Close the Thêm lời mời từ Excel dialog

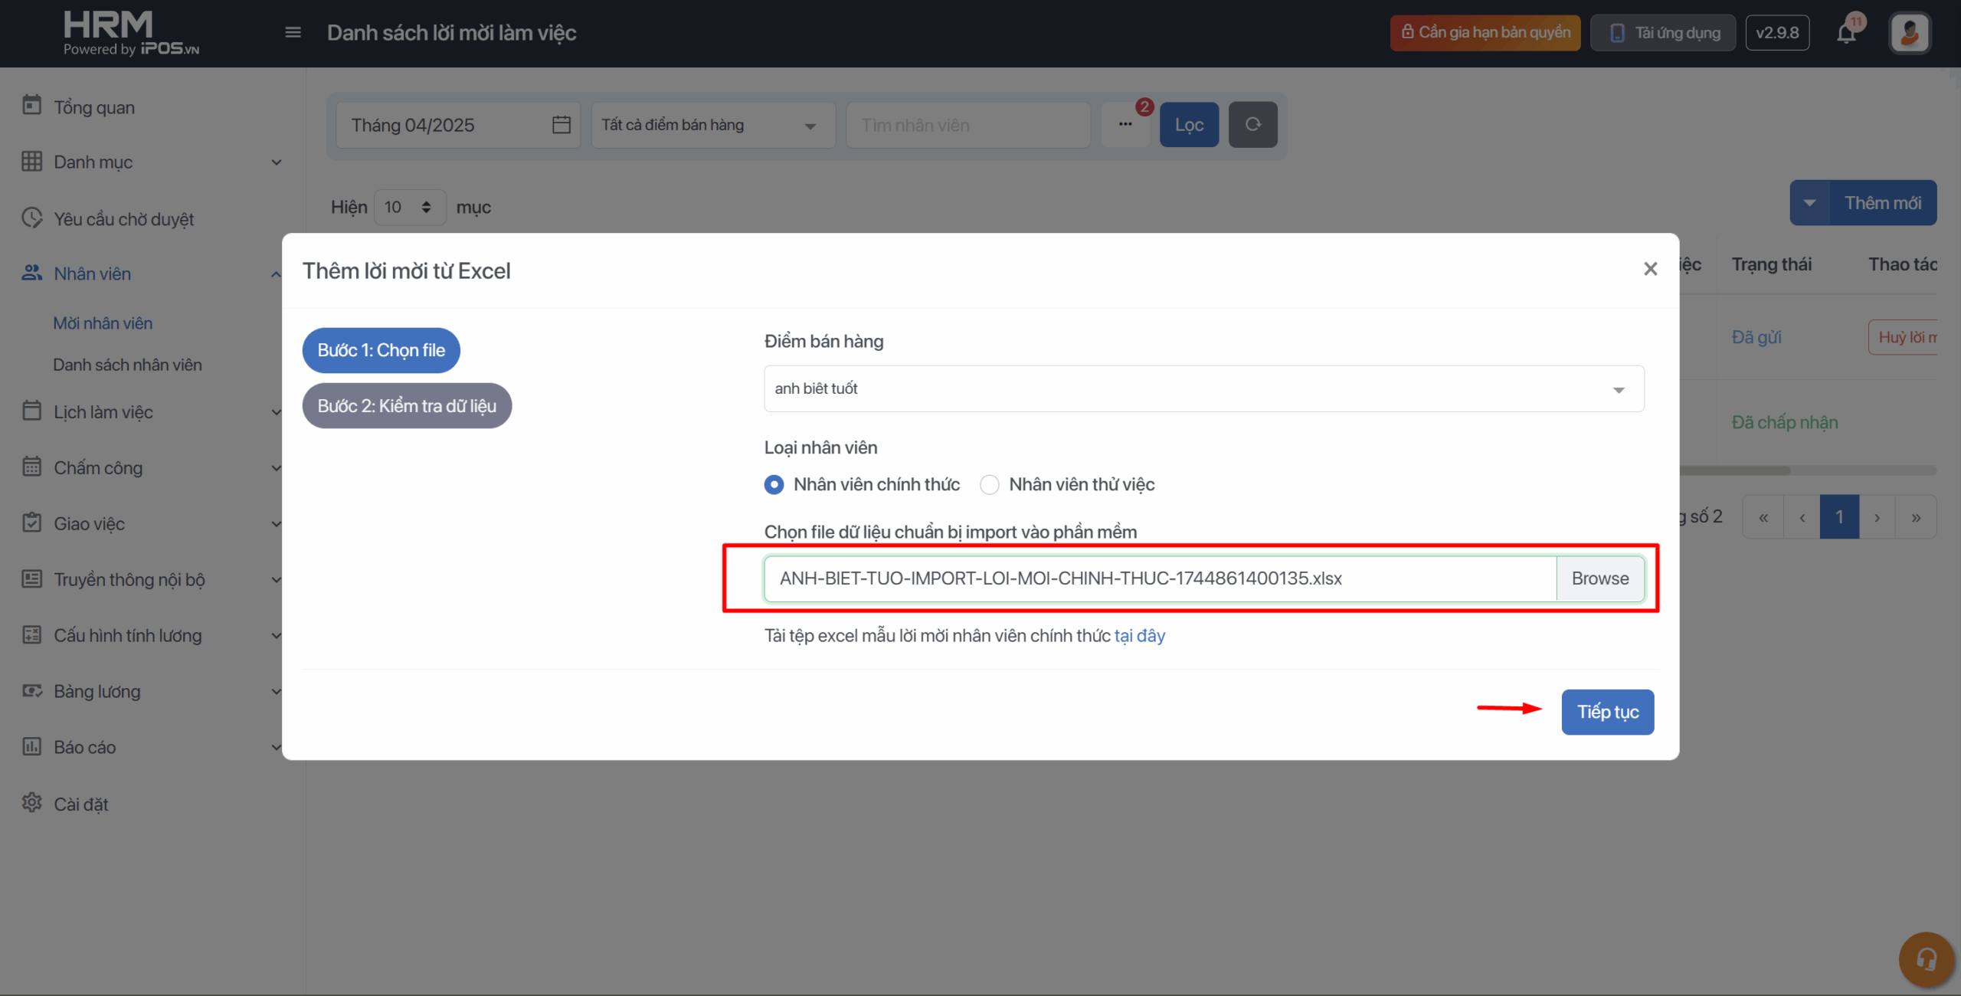pos(1650,269)
